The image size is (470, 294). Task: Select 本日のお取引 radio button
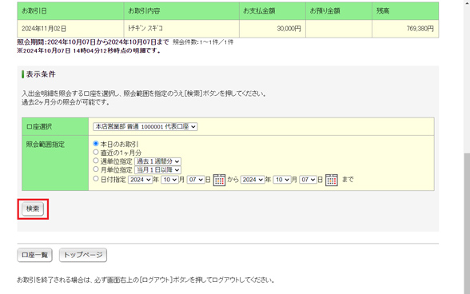pyautogui.click(x=96, y=144)
